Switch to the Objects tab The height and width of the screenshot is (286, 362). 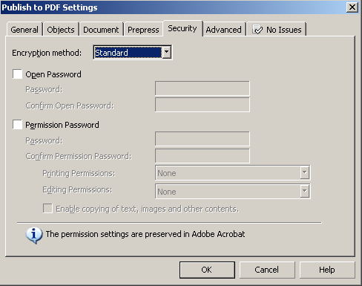tap(61, 30)
